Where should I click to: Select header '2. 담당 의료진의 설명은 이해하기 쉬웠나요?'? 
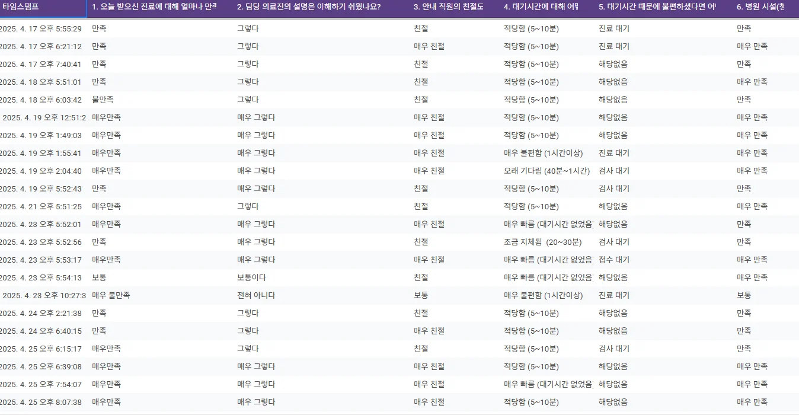point(308,8)
